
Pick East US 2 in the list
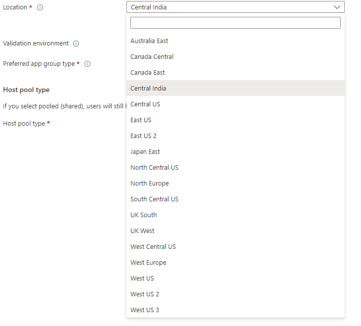(143, 136)
